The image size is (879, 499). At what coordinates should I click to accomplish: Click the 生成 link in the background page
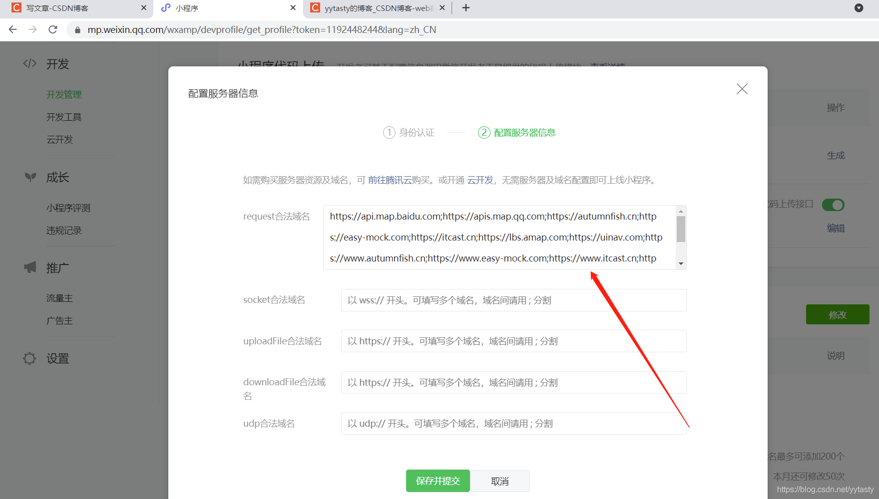pos(836,155)
